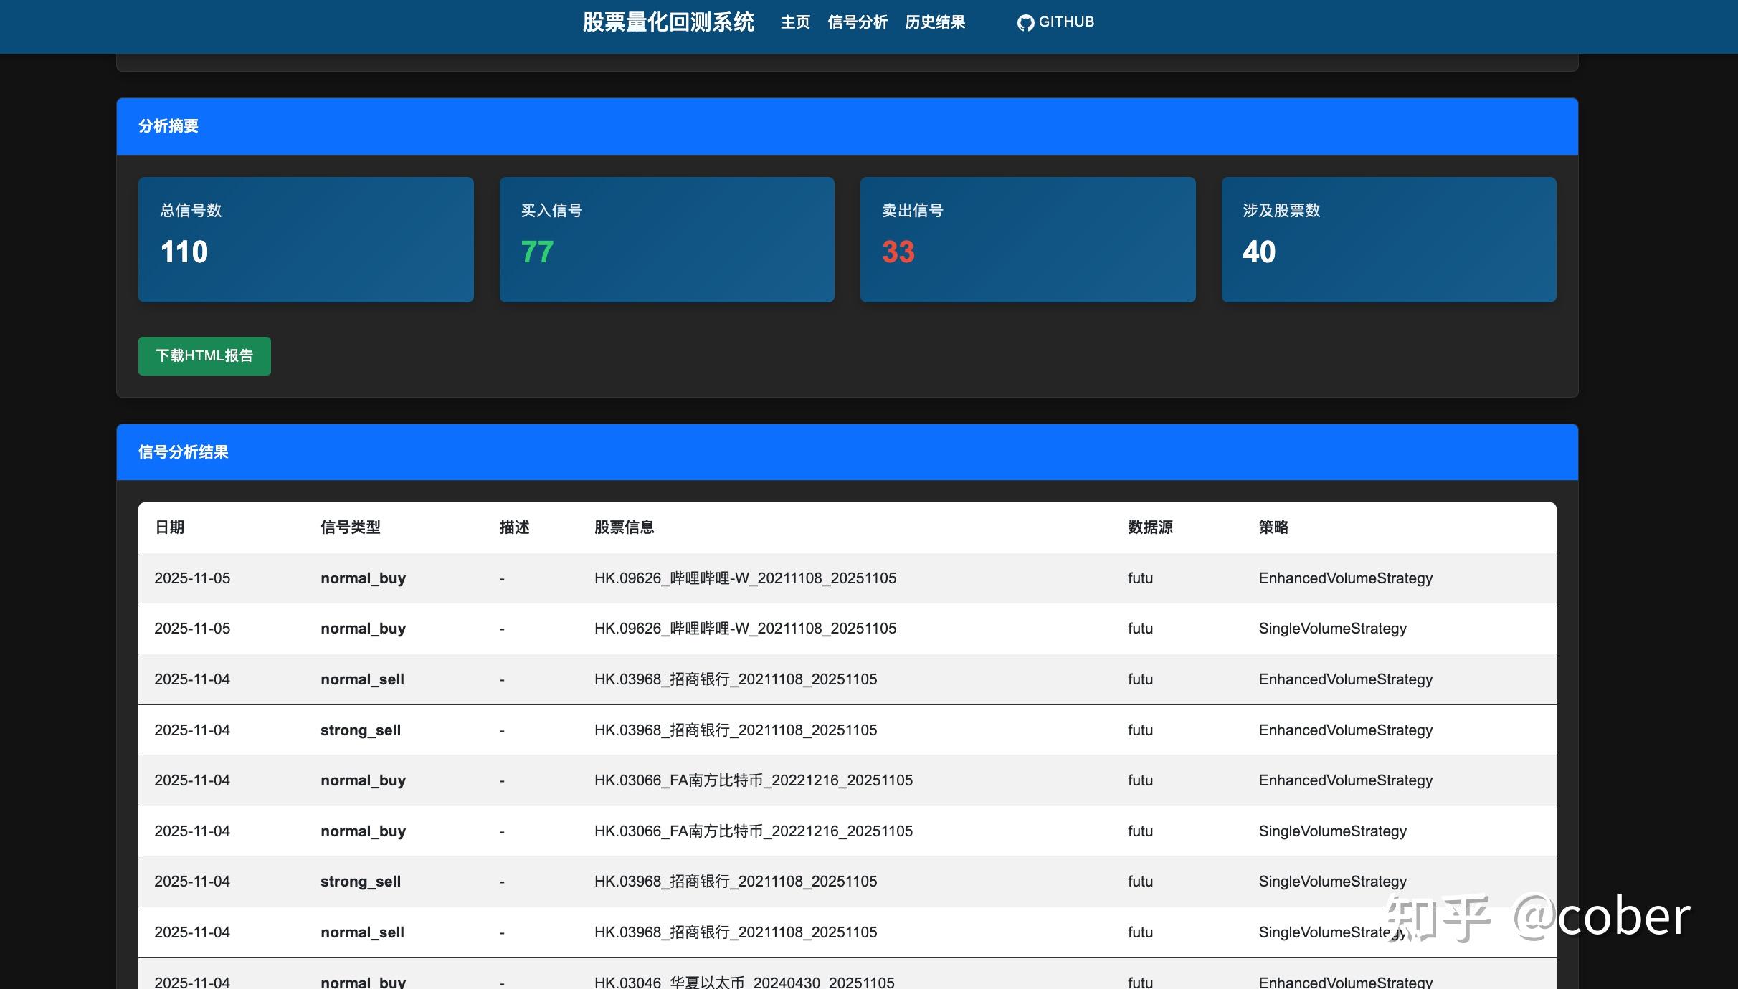The height and width of the screenshot is (989, 1738).
Task: Click the 信号类型 column header
Action: coord(351,527)
